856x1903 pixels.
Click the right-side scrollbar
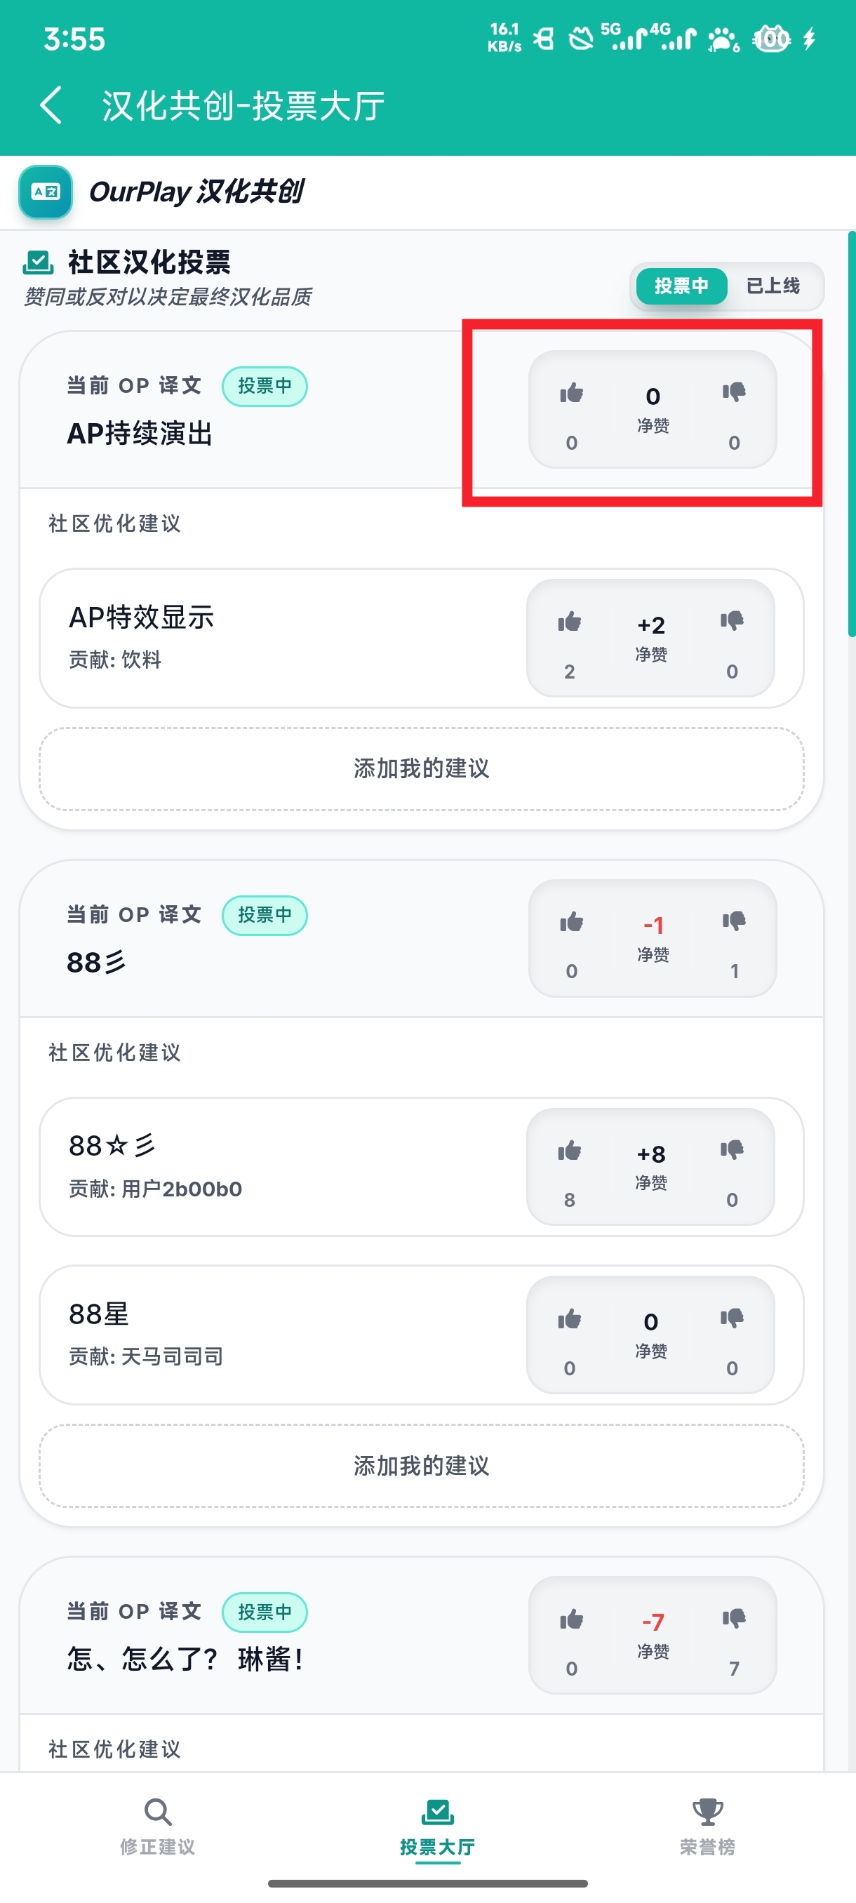851,434
